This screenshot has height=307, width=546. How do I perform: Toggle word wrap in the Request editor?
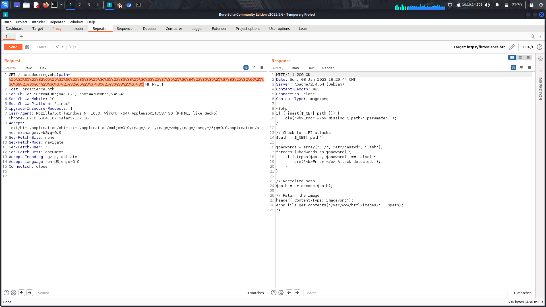[x=246, y=67]
